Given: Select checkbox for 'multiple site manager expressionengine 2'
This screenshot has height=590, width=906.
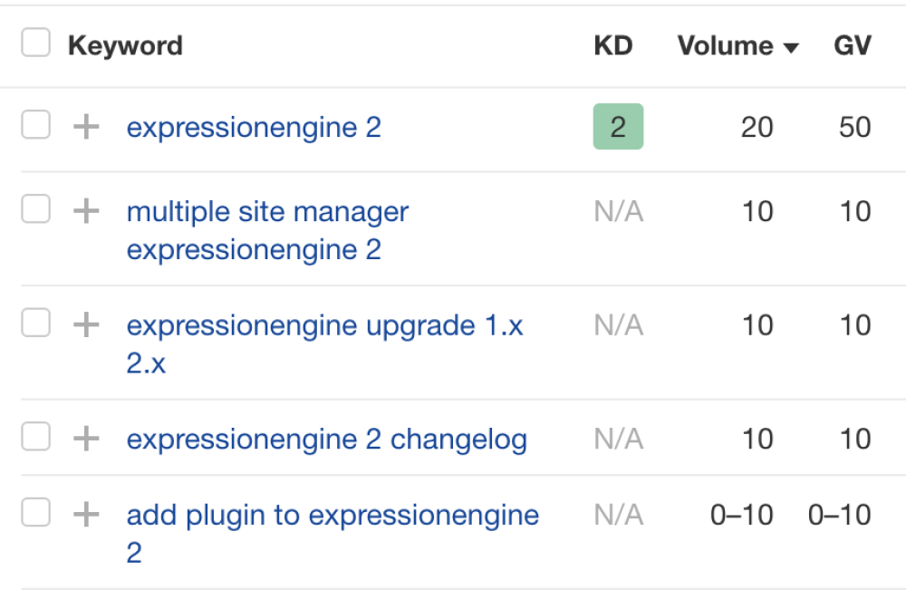Looking at the screenshot, I should point(35,210).
